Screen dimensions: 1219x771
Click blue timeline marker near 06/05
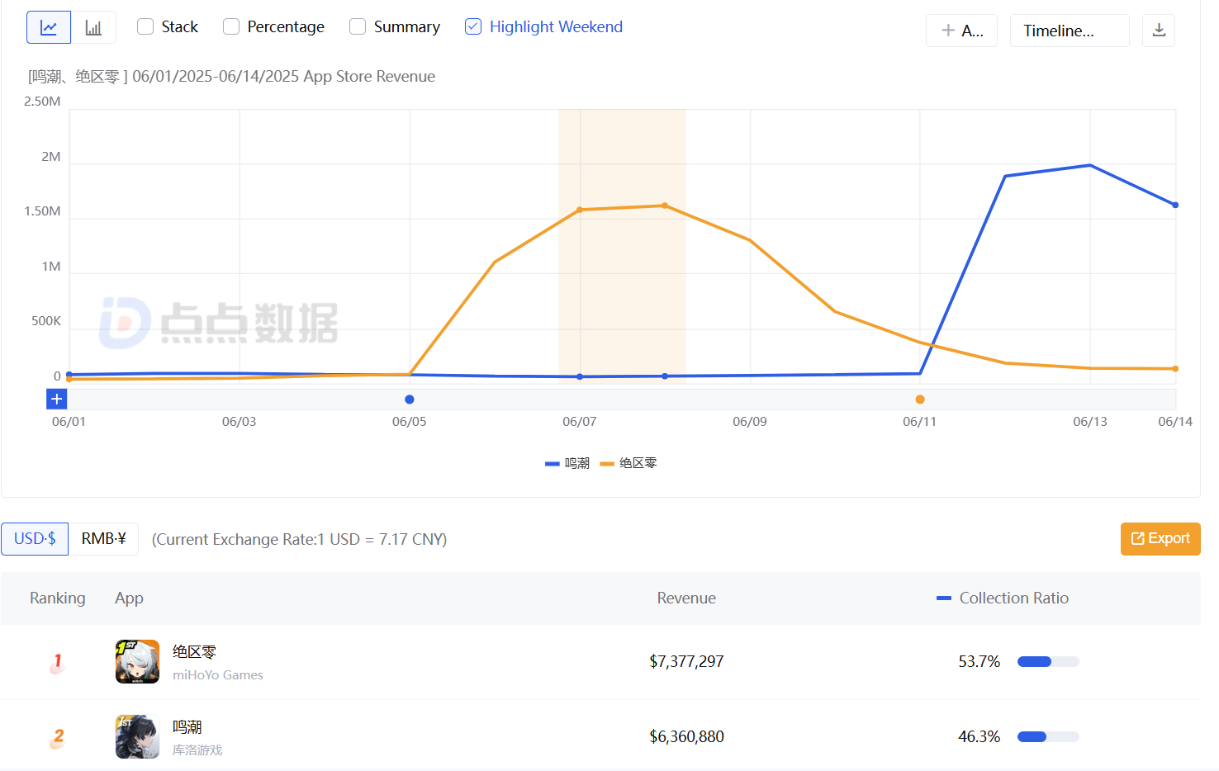[x=410, y=400]
